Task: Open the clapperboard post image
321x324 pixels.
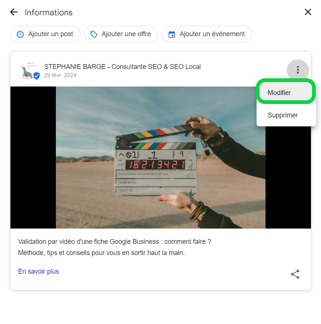Action: 160,157
